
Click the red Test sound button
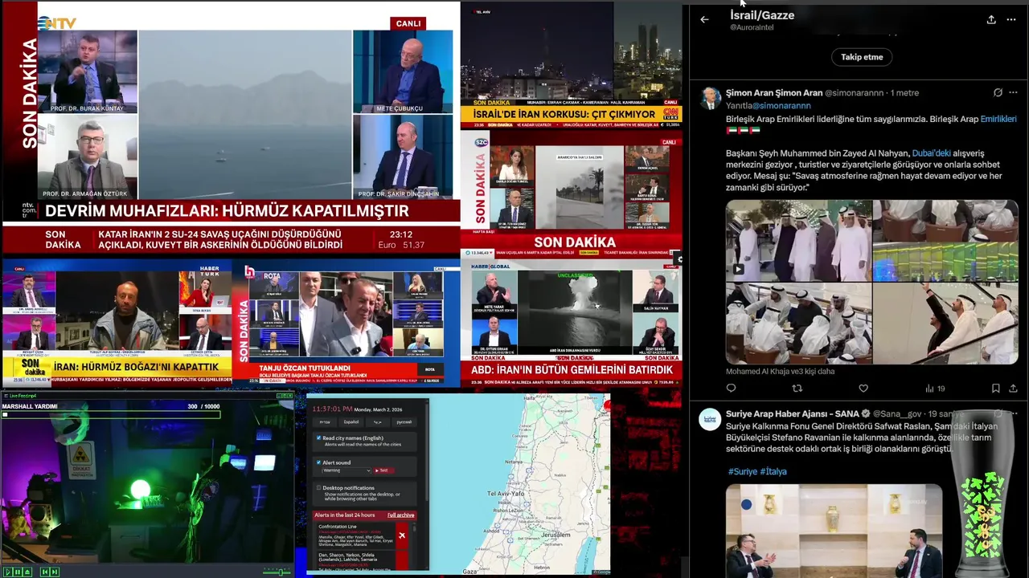pos(383,470)
